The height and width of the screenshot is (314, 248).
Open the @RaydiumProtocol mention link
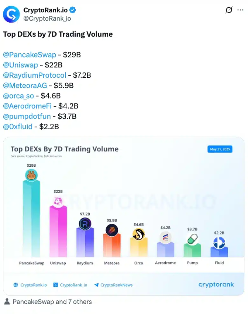34,75
